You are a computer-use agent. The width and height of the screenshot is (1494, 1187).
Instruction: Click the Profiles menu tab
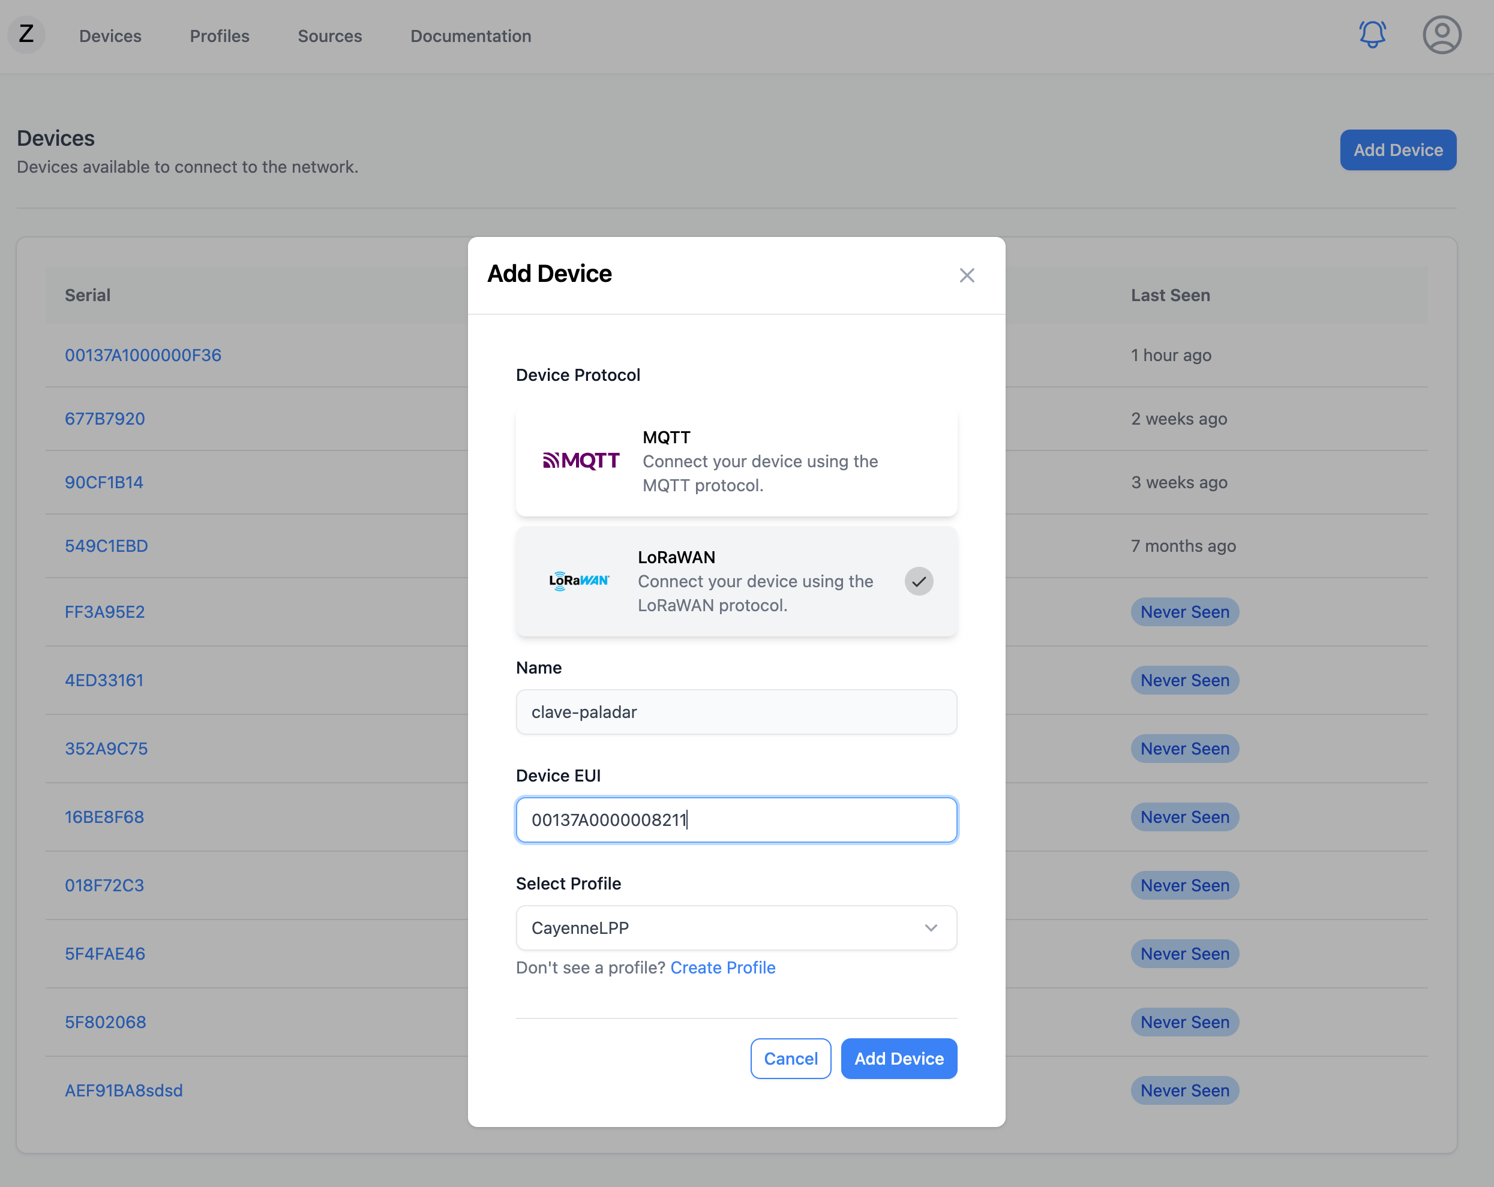tap(220, 35)
